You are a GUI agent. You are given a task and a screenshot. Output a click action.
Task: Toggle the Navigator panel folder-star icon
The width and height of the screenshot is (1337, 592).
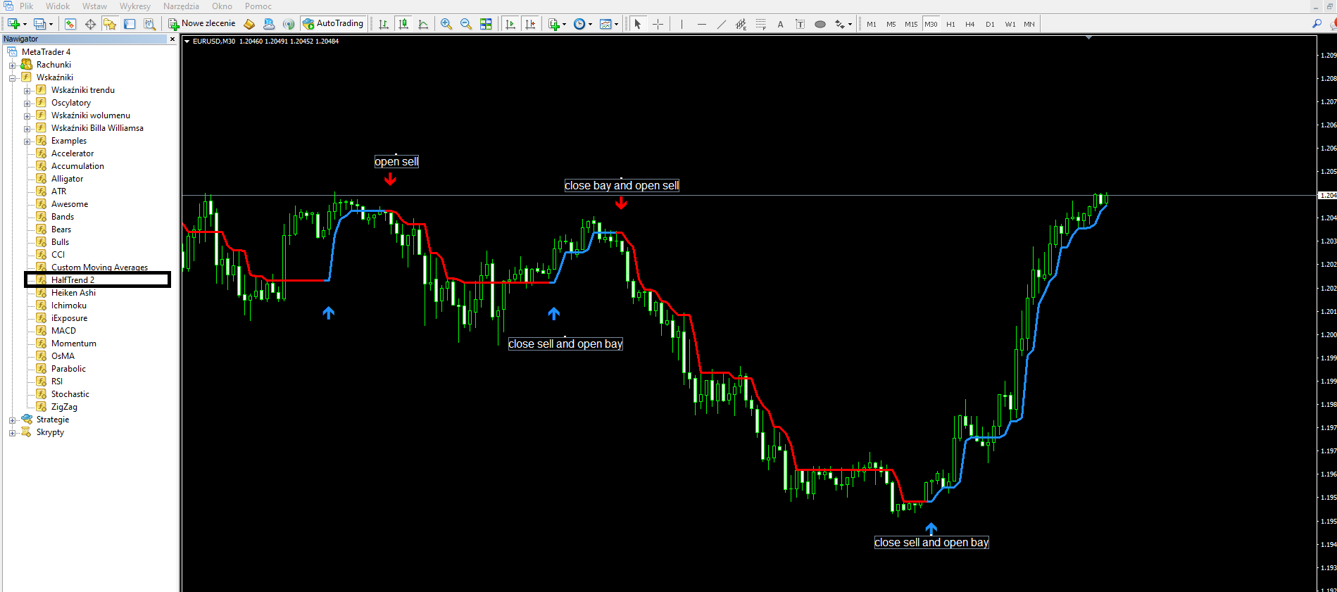click(110, 24)
